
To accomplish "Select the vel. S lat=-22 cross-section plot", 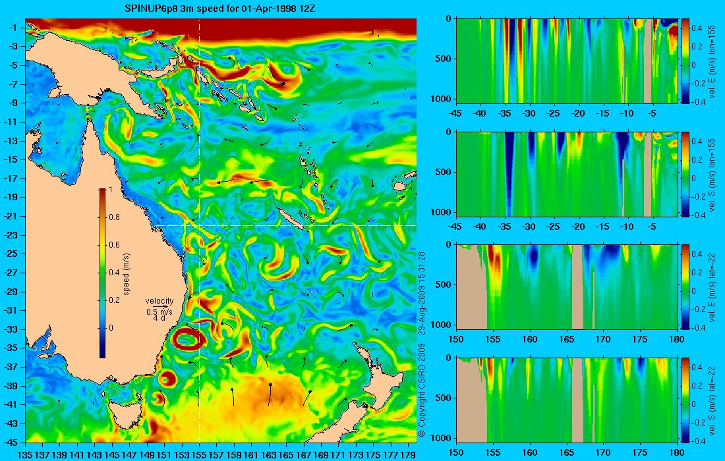I will click(x=567, y=400).
